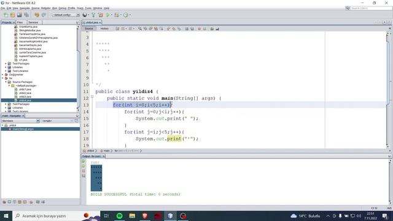Screen dimensions: 393x221
Task: Click the globe browser icon in the toolbar
Action: [85, 15]
